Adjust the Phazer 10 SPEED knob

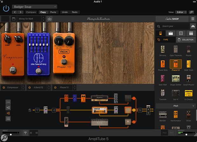(69, 41)
